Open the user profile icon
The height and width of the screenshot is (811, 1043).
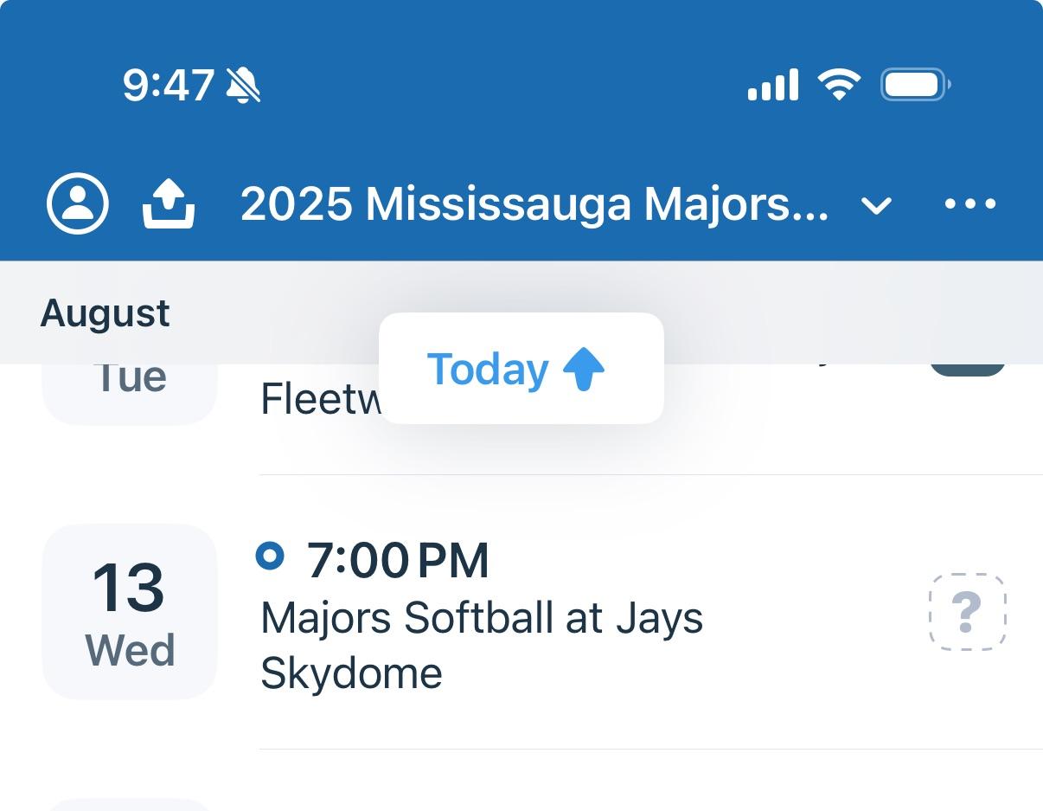78,204
